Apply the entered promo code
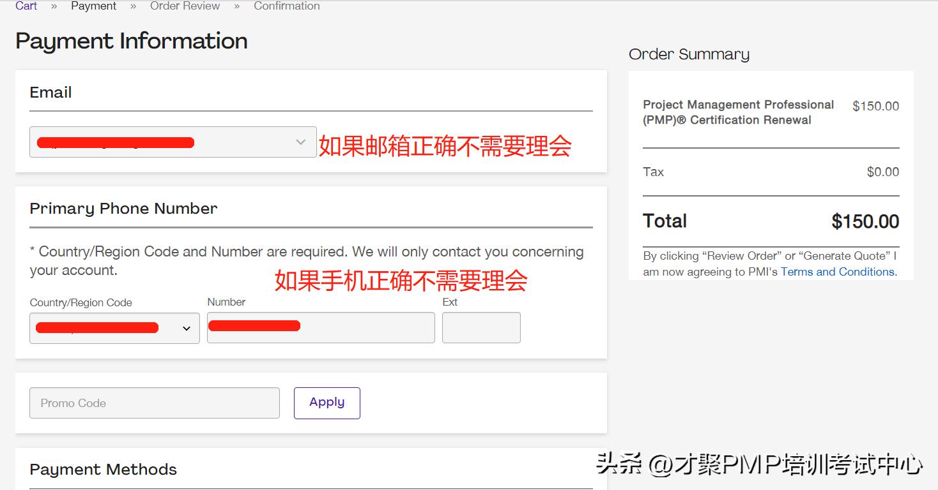The image size is (938, 490). (327, 402)
